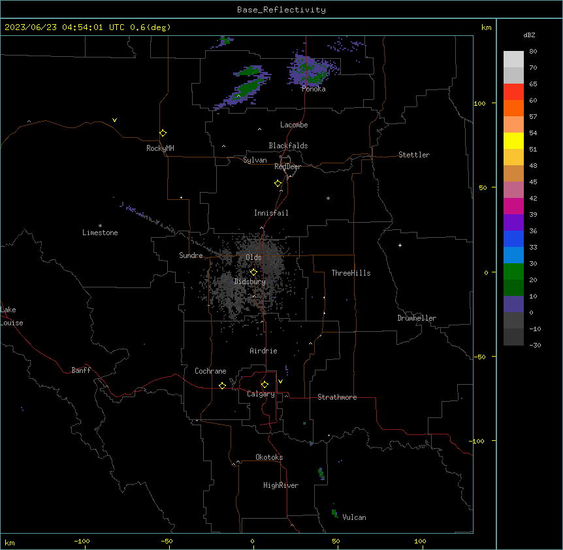Click the asterisk marker above Limestone
The width and height of the screenshot is (563, 550).
pos(100,226)
